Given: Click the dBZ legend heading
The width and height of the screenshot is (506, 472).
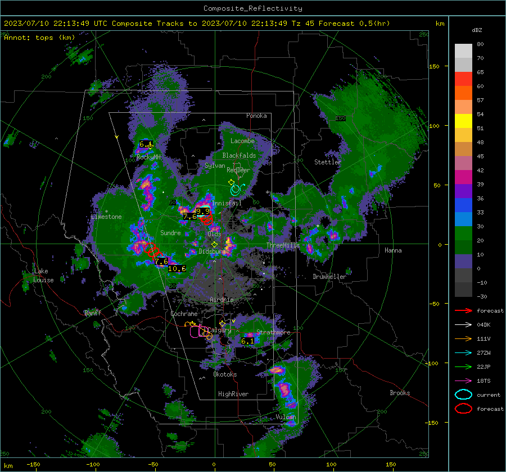Looking at the screenshot, I should 477,30.
